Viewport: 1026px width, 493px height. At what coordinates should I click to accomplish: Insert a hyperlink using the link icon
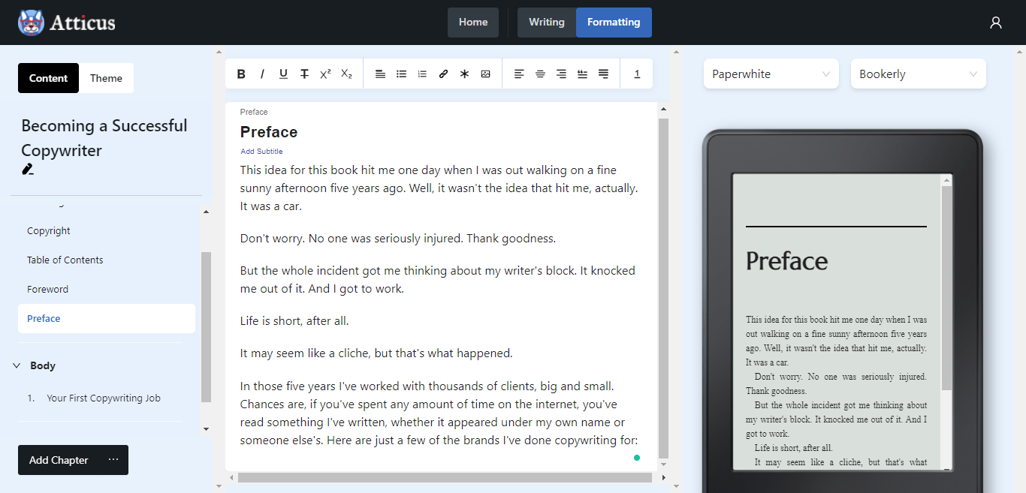coord(443,74)
